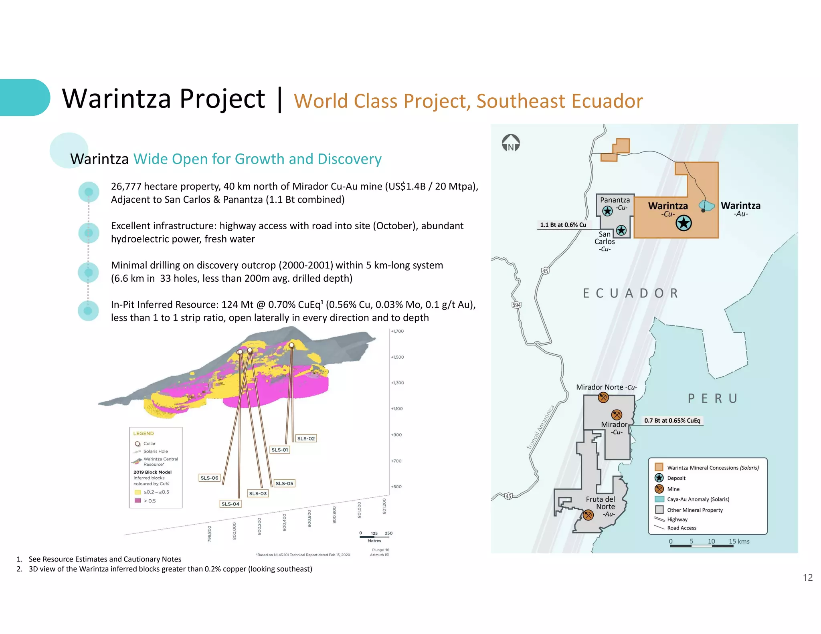Viewport: 821px width, 634px height.
Task: Click the Panantza deposit star icon
Action: tap(607, 211)
